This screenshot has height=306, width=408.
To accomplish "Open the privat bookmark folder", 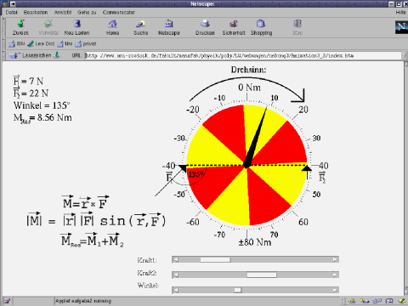I will click(86, 43).
